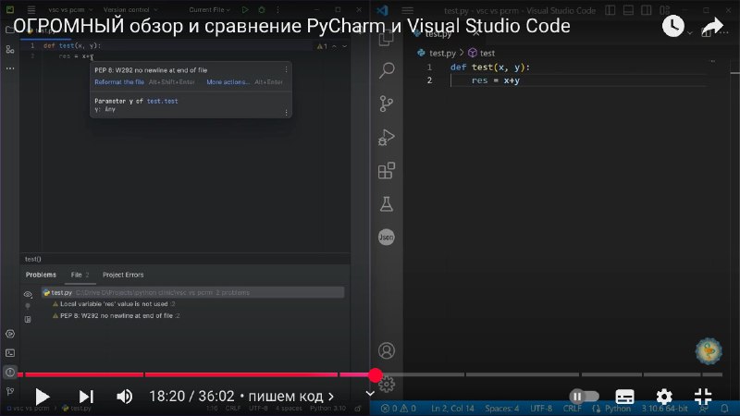Open PyCharm Structure tool window icon
The image size is (740, 416).
(10, 50)
